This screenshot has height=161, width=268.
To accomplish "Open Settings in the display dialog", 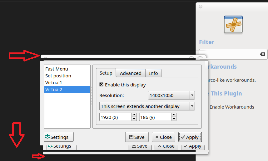I will pyautogui.click(x=59, y=137).
